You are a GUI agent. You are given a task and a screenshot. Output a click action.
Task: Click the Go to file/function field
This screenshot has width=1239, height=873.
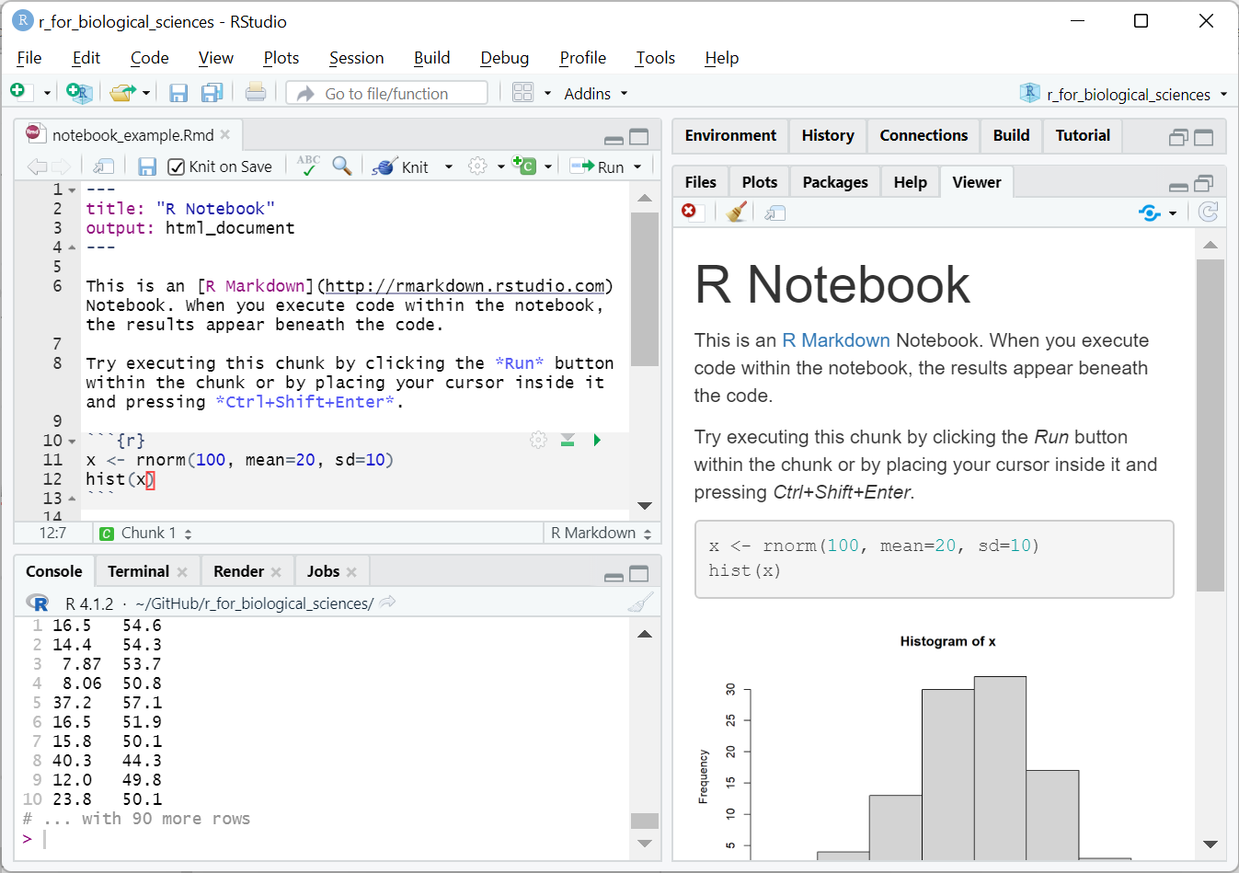(x=386, y=94)
